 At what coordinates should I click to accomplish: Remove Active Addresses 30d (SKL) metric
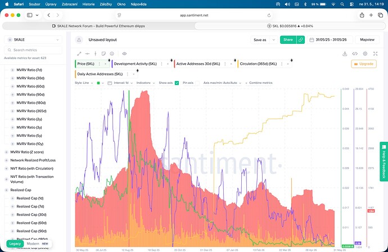[x=231, y=64]
